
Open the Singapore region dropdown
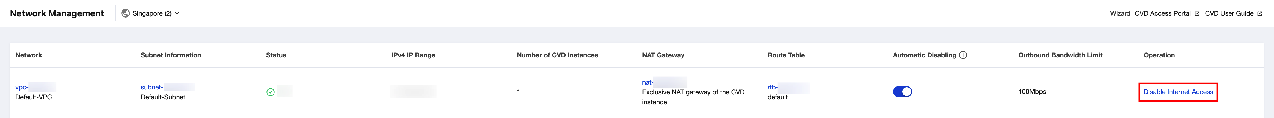coord(151,13)
